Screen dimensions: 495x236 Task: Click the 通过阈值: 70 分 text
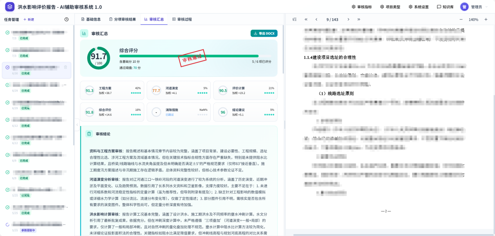[x=130, y=68]
